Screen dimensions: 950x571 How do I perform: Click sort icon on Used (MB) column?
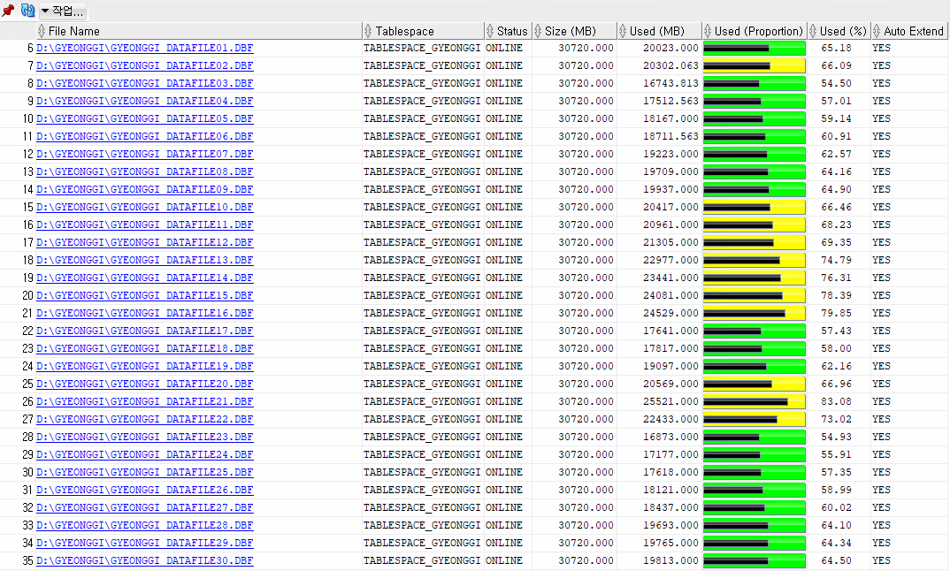click(x=623, y=31)
